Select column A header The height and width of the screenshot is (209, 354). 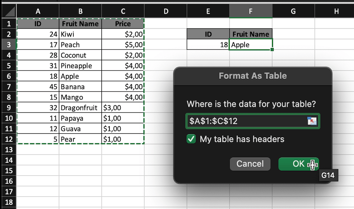tap(38, 11)
